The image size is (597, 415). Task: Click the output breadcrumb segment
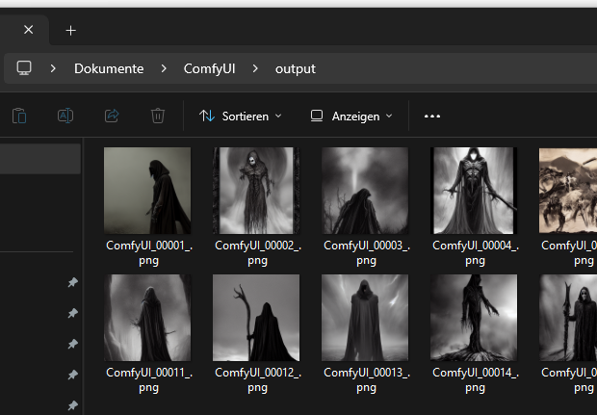click(x=295, y=68)
